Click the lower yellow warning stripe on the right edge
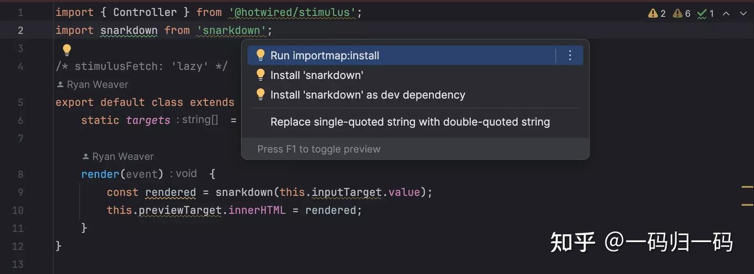 coord(747,205)
